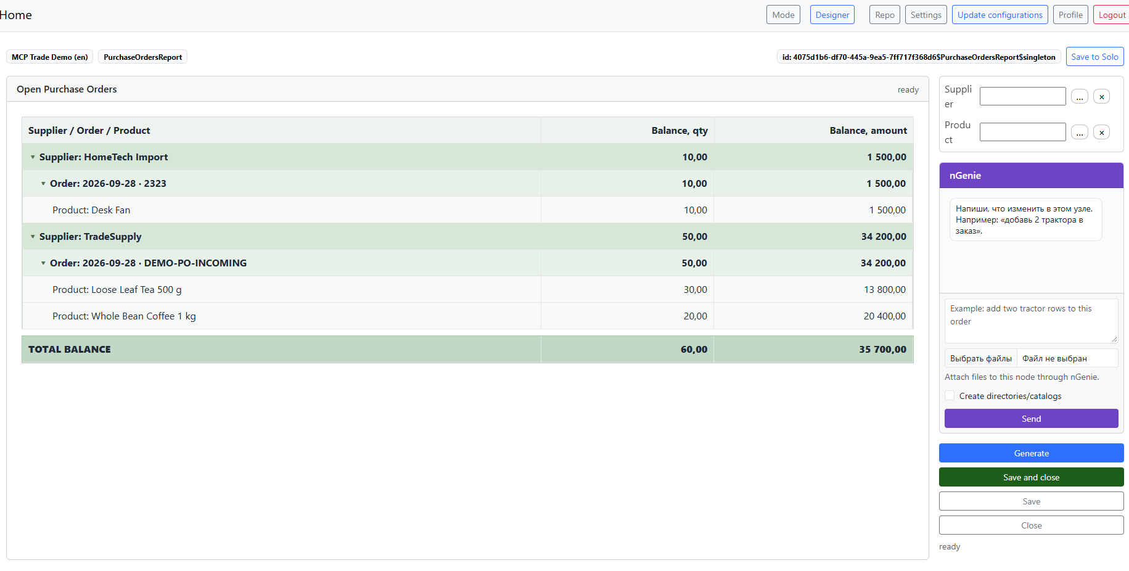Click the PurchaseOrdersReport breadcrumb
This screenshot has width=1129, height=571.
coord(143,57)
